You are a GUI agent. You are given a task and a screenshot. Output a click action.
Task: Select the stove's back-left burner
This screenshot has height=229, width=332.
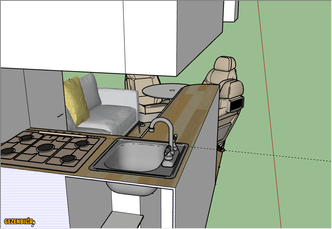(x=27, y=138)
